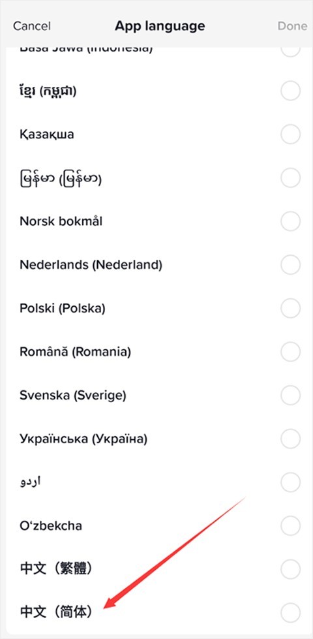Tap the Cancel button
The height and width of the screenshot is (639, 313).
point(32,26)
